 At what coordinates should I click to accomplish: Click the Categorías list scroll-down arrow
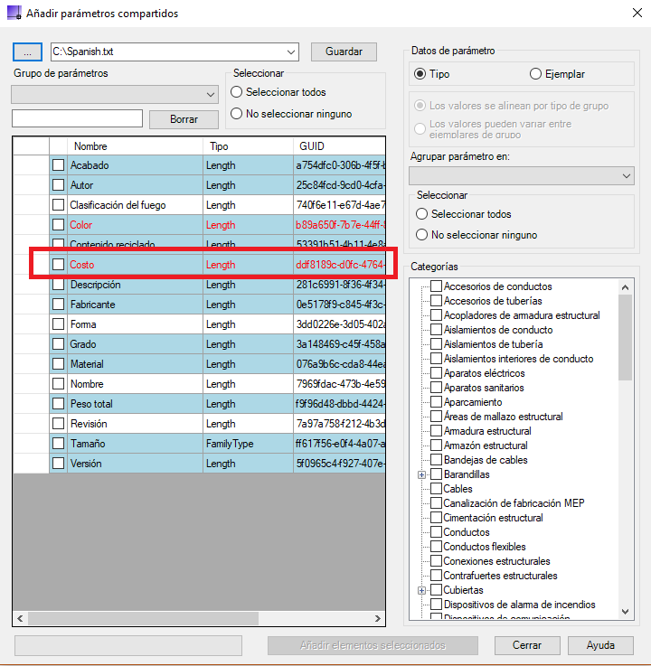(625, 612)
